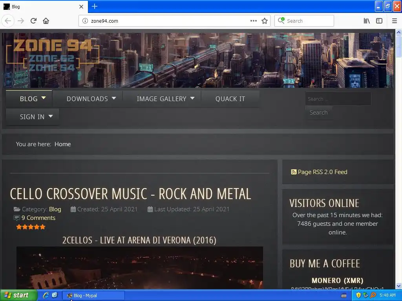Screen dimensions: 402x301
Task: Expand the SIGN IN dropdown arrow
Action: point(51,116)
